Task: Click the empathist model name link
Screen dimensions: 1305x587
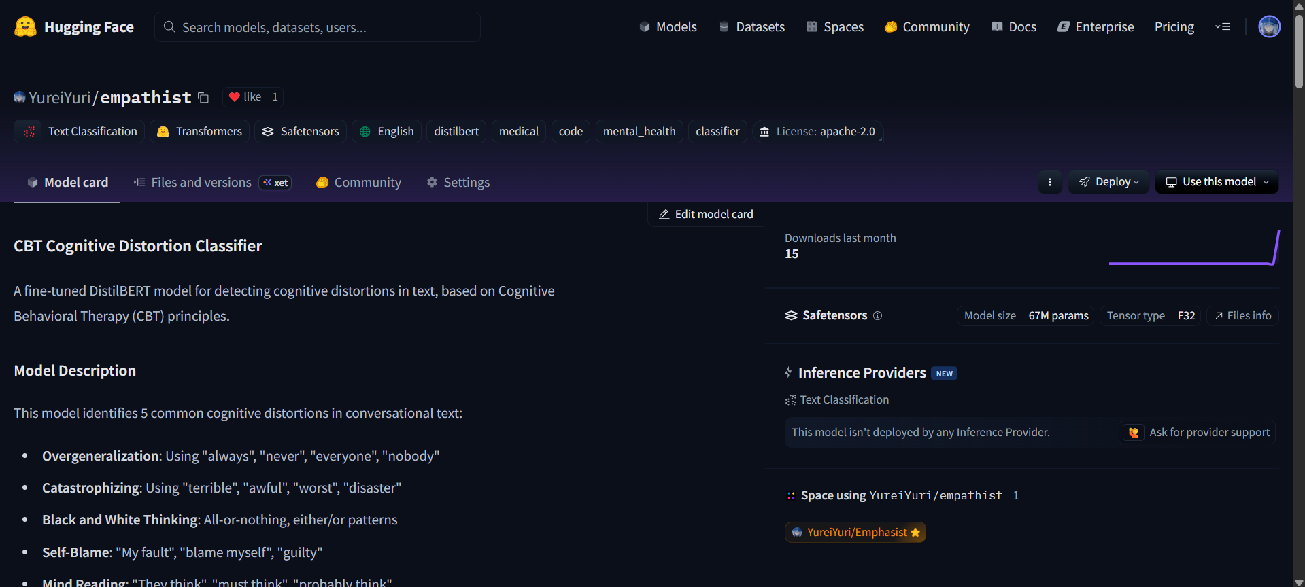Action: [x=146, y=98]
